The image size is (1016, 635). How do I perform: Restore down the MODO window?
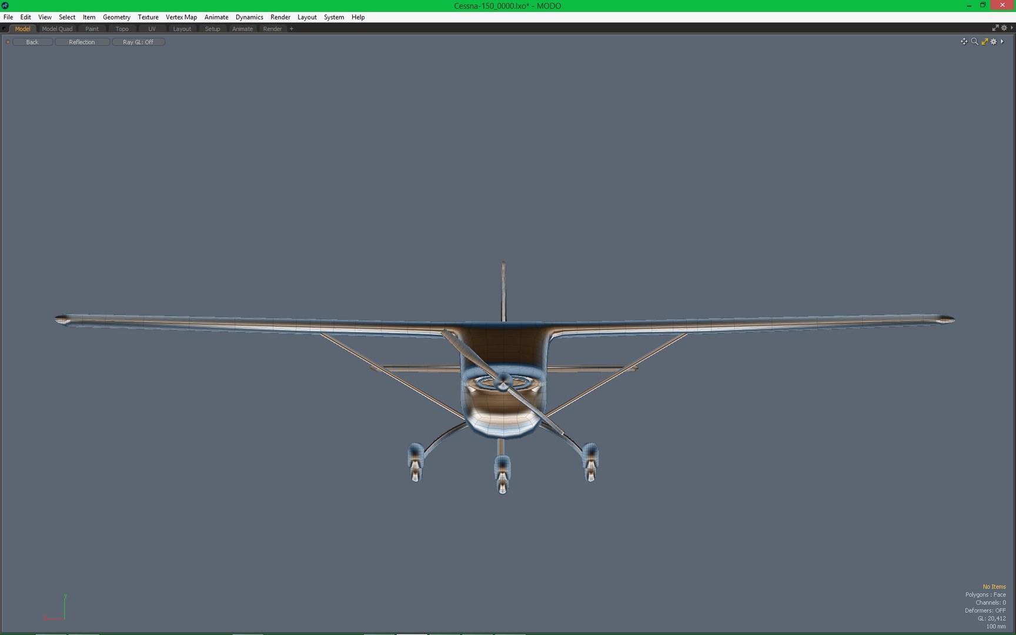[x=982, y=5]
